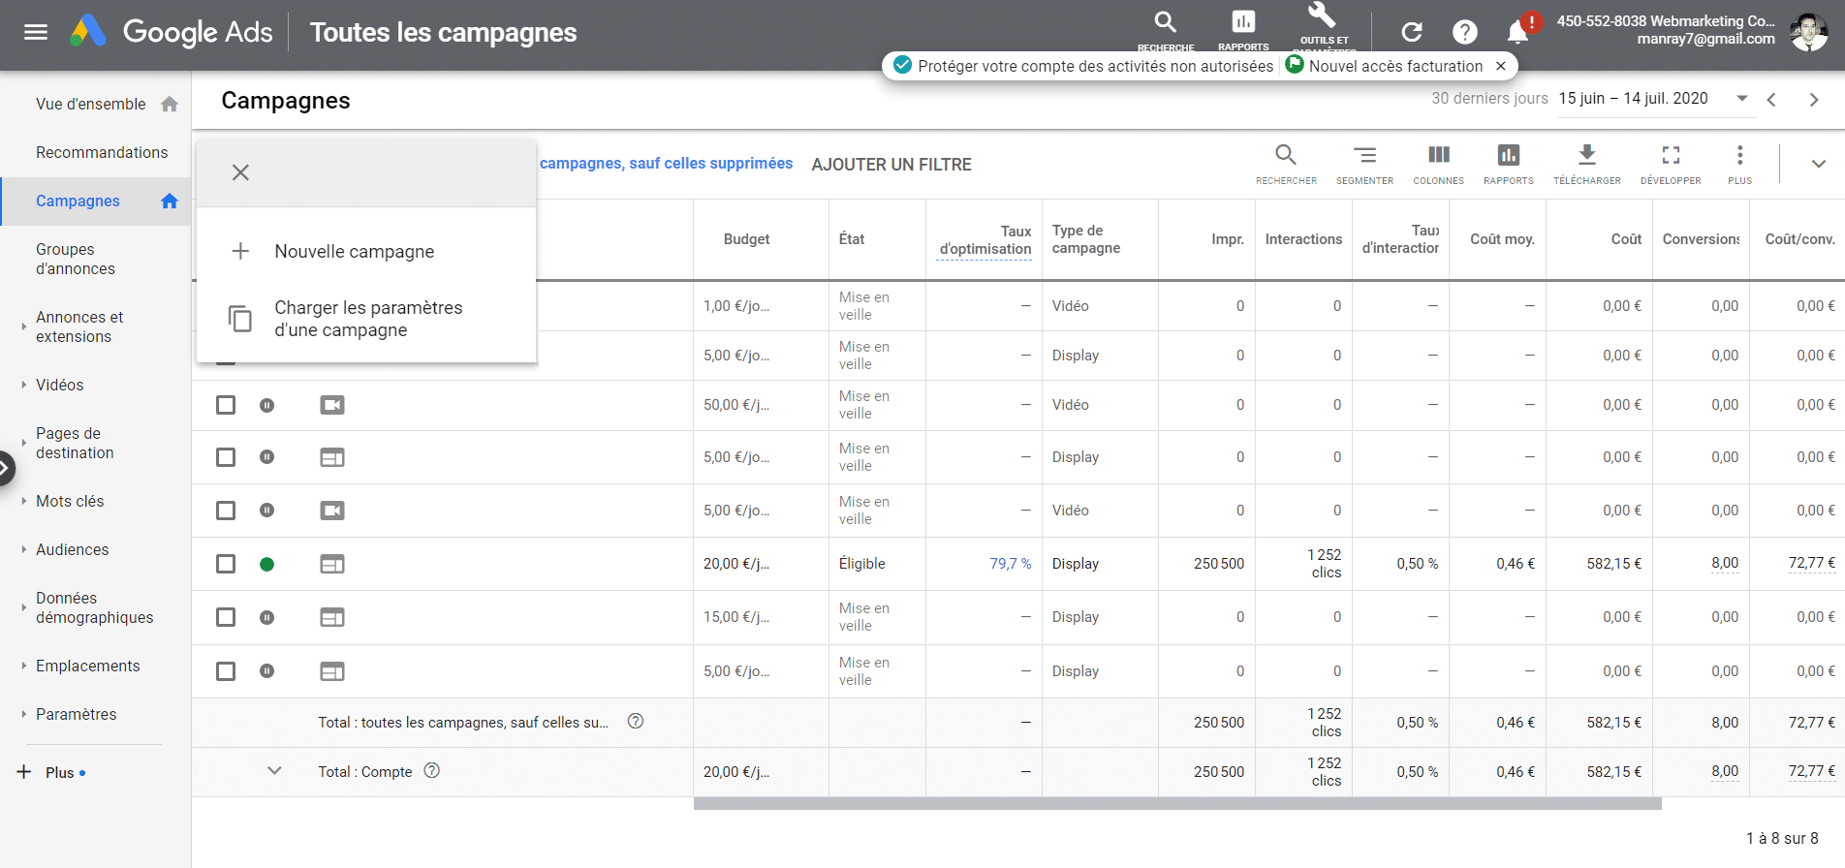Image resolution: width=1845 pixels, height=868 pixels.
Task: Expand the Total : Compte row chevron
Action: (x=274, y=771)
